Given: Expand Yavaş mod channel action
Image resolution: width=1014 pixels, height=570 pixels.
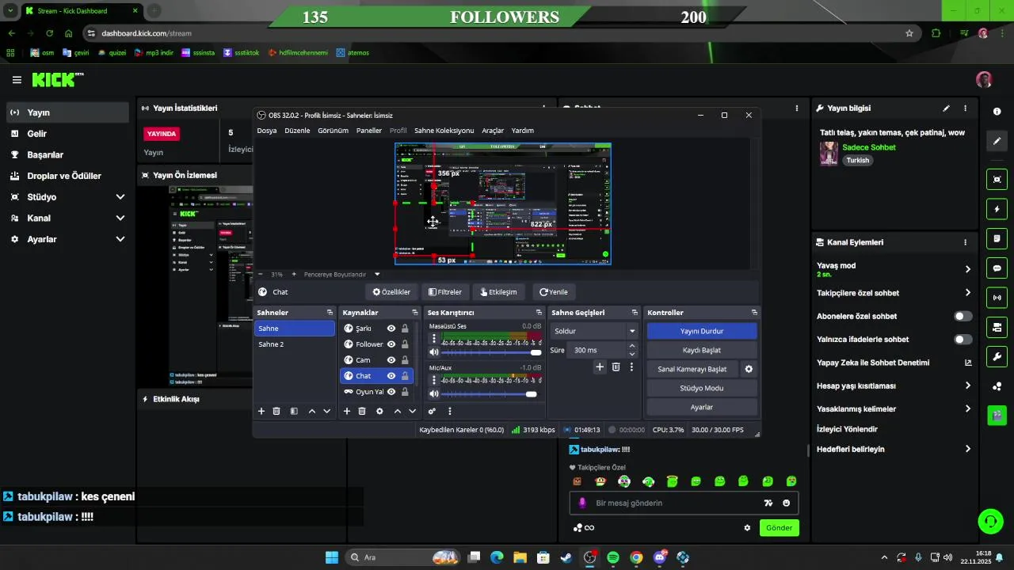Looking at the screenshot, I should tap(967, 269).
